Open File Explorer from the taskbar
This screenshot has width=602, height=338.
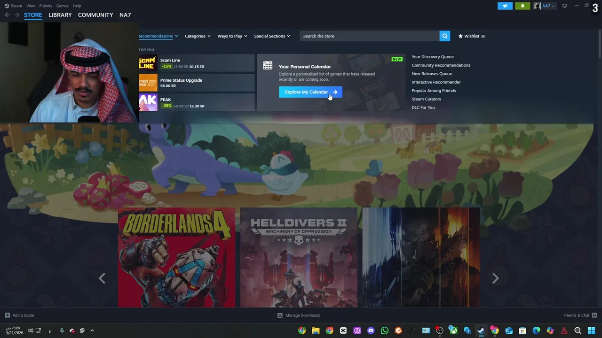(316, 330)
